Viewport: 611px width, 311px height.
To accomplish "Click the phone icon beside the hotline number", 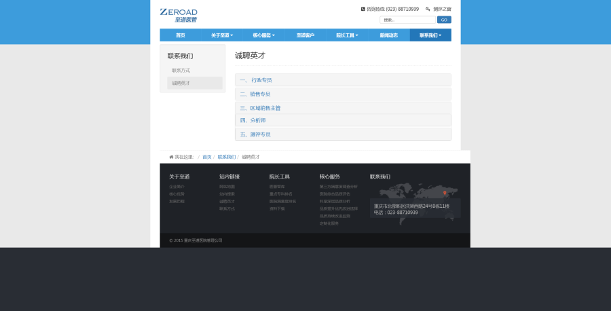I will (x=363, y=9).
